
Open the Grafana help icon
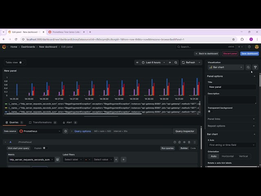point(249,47)
